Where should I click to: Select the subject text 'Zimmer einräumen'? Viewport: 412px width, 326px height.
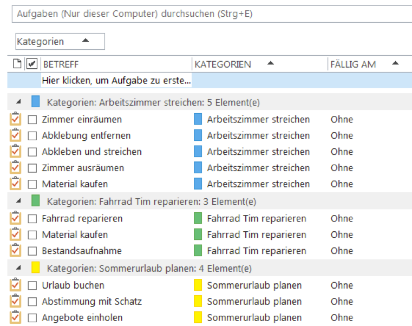coord(82,119)
